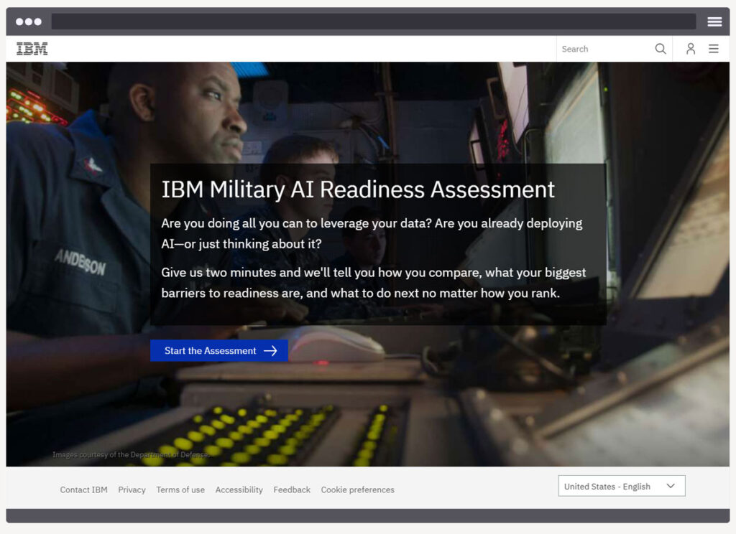Click the Images courtesy of the Department of Defense text
The height and width of the screenshot is (534, 736).
coord(131,454)
